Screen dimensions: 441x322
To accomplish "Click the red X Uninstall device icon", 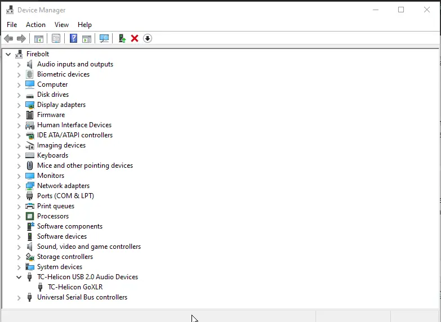I will (135, 38).
